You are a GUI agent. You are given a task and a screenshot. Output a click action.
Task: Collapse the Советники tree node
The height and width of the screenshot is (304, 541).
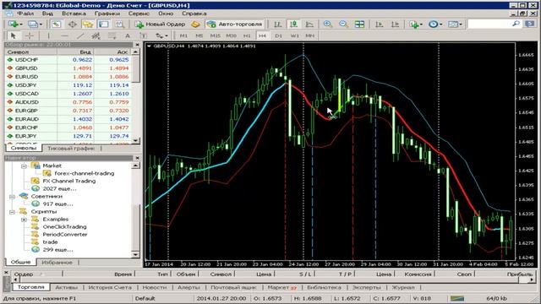coord(13,197)
